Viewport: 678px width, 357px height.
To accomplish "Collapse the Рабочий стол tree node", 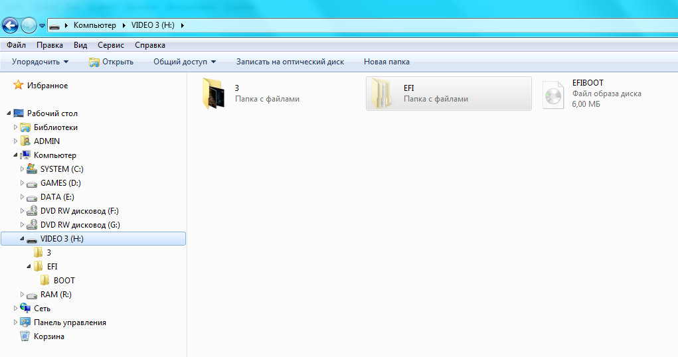I will (x=9, y=113).
